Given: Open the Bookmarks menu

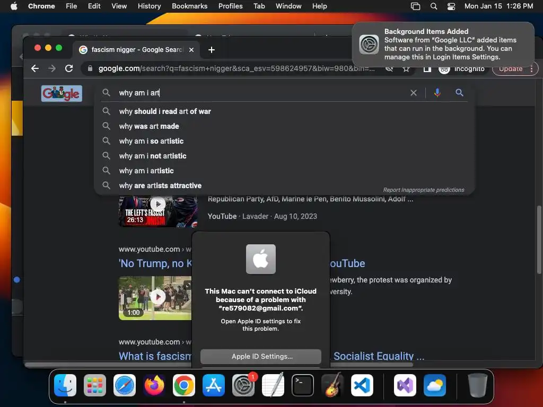Looking at the screenshot, I should coord(190,6).
